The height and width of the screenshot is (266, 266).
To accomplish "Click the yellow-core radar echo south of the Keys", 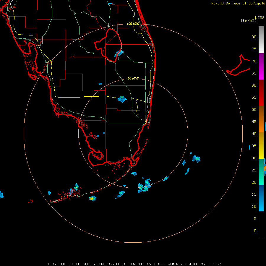I will point(93,198).
